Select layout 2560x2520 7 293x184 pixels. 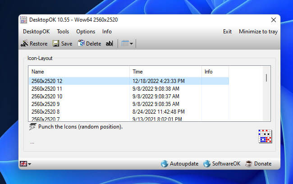point(129,119)
